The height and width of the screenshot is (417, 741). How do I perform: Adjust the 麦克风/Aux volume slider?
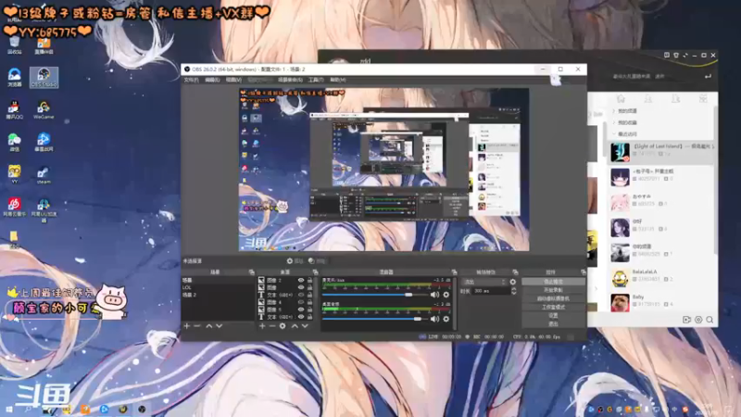coord(408,295)
